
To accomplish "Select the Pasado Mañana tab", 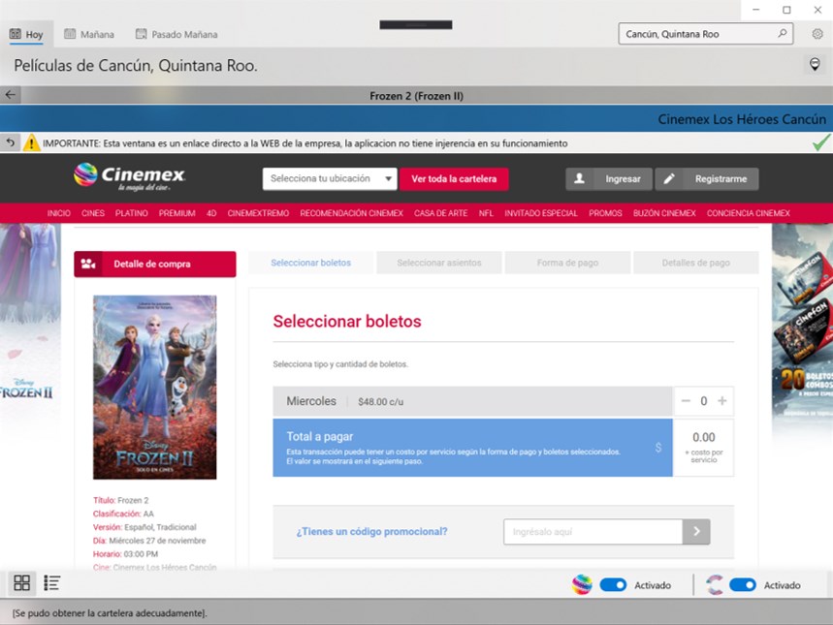I will pyautogui.click(x=176, y=34).
